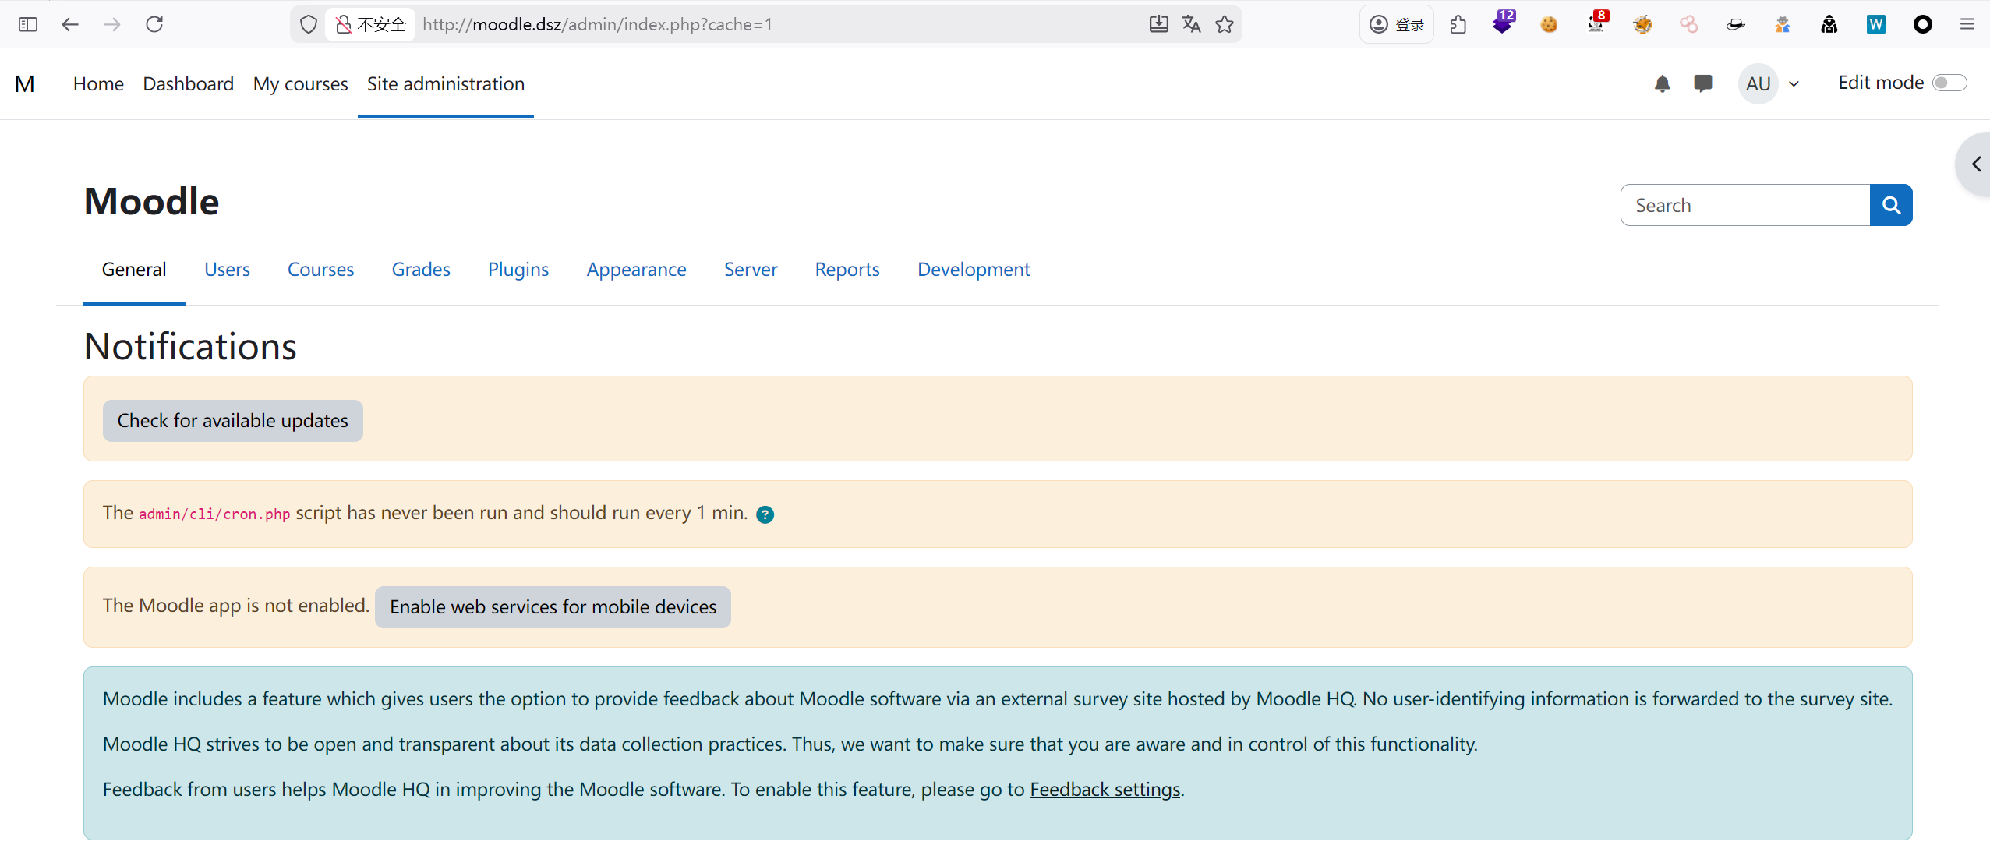Toggle the Edit mode switch
This screenshot has height=859, width=1990.
[x=1949, y=83]
